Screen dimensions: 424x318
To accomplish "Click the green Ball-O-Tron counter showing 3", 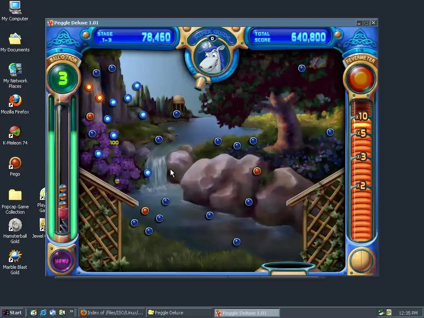I will [x=63, y=79].
